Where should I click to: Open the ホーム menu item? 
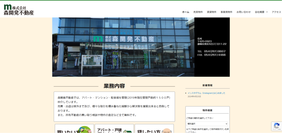pyautogui.click(x=186, y=12)
